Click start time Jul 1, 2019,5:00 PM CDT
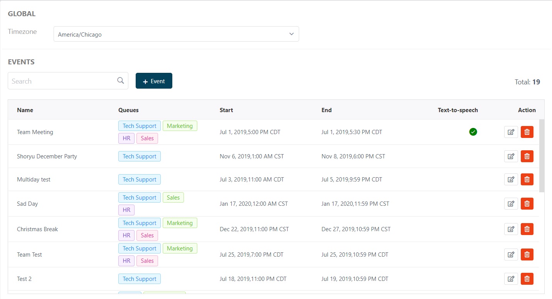This screenshot has width=552, height=299. click(250, 132)
